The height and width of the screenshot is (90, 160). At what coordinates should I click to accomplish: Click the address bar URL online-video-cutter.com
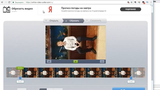click(39, 2)
